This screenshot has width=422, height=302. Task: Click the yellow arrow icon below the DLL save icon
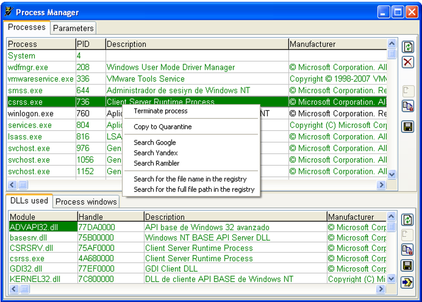(407, 282)
